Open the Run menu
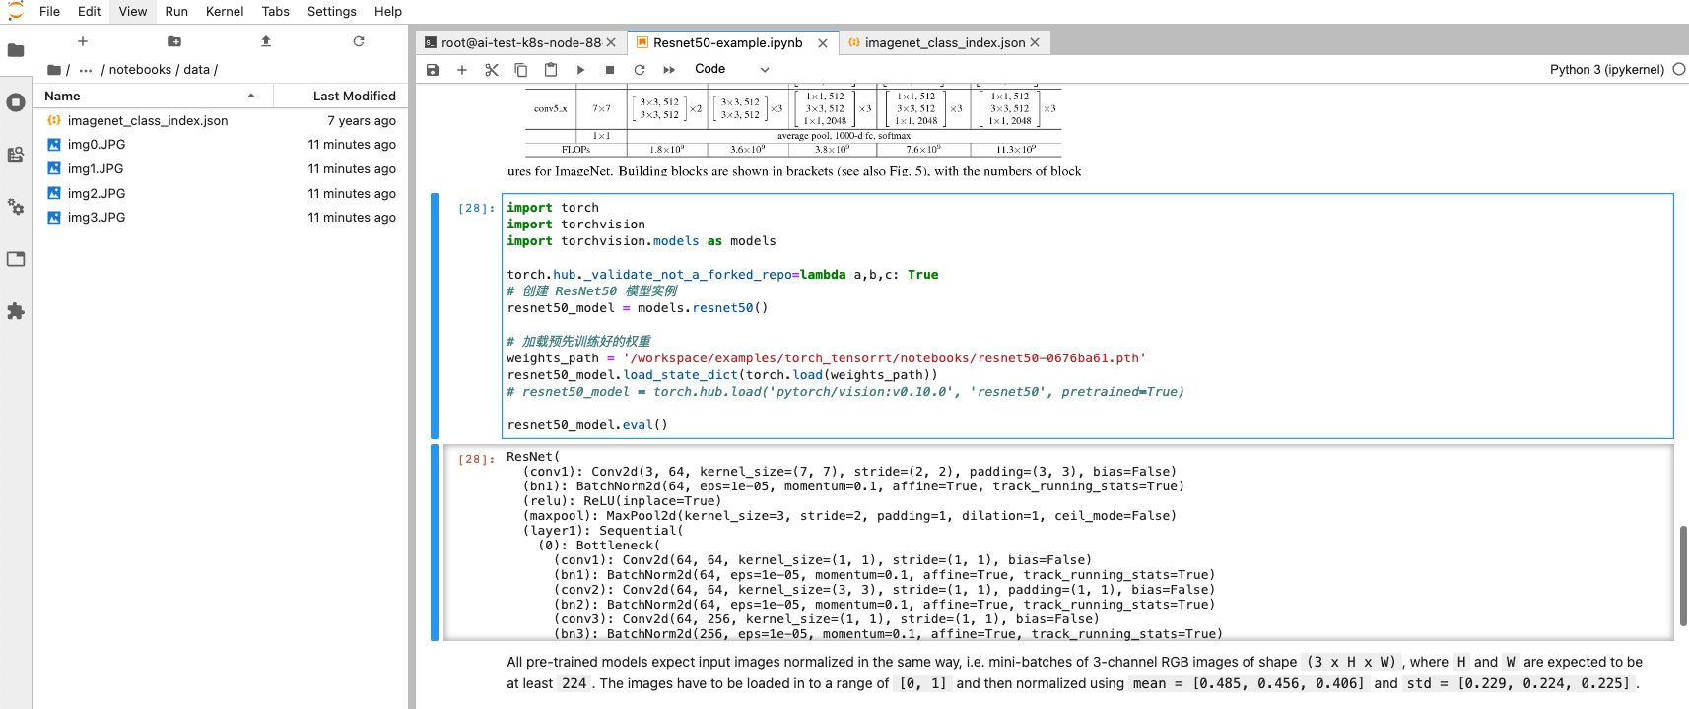The height and width of the screenshot is (709, 1689). click(176, 11)
